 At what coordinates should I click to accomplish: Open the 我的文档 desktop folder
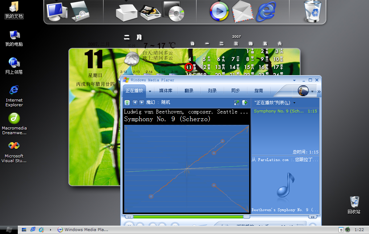click(x=14, y=10)
